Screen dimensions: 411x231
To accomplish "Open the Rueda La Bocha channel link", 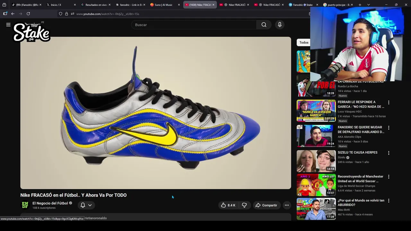I will 348,86.
